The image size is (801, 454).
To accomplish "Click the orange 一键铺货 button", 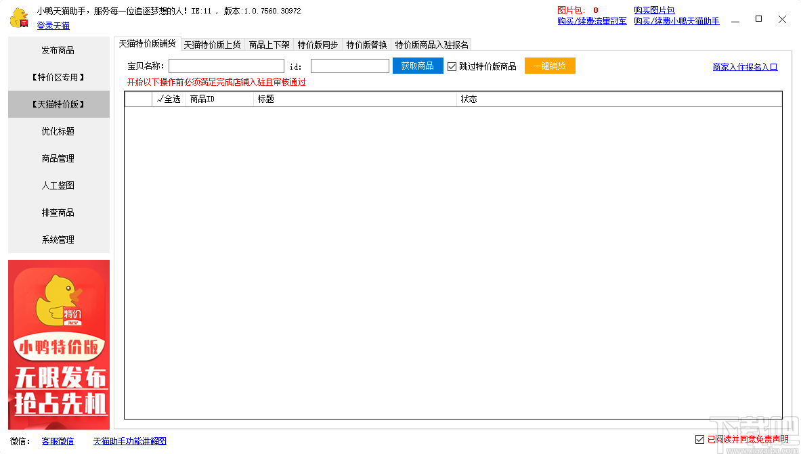I will 550,66.
